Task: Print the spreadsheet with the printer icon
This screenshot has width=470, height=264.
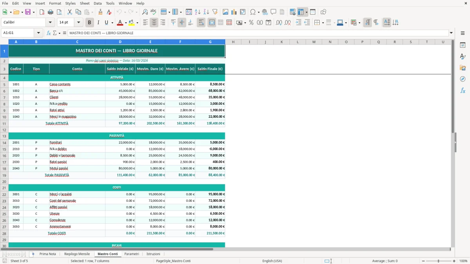Action: (51, 12)
